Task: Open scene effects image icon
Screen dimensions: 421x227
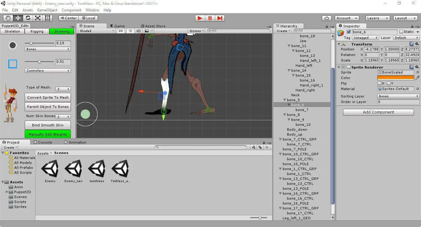Action: 147,31
